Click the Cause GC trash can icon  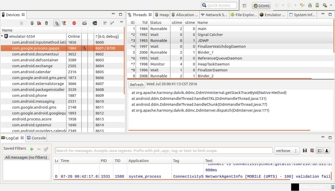pos(46,23)
